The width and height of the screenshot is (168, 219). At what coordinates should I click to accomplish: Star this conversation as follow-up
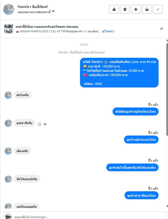(x=136, y=9)
